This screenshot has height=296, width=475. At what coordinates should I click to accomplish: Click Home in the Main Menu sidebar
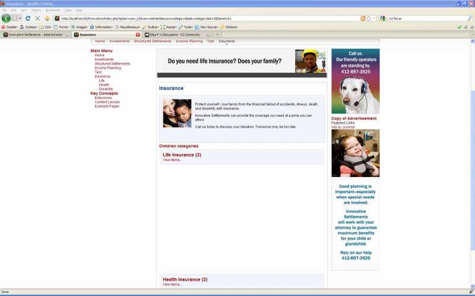[x=99, y=55]
